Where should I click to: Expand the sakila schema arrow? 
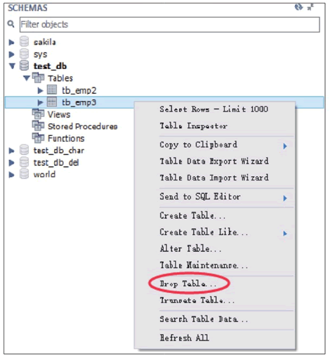tap(11, 42)
